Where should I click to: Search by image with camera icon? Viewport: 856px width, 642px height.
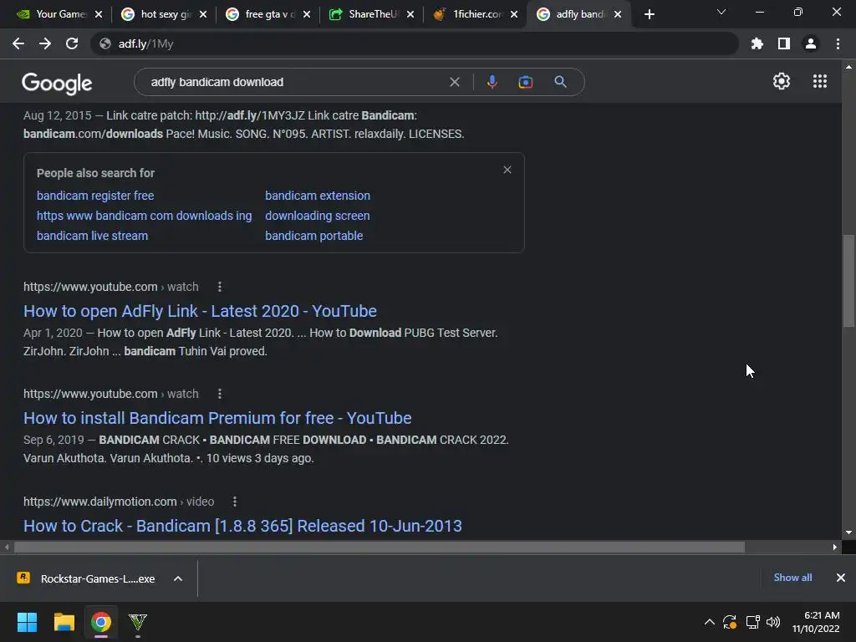click(x=525, y=82)
